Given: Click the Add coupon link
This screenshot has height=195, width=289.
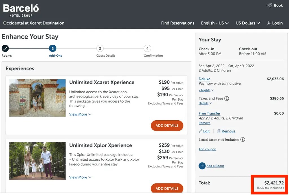Looking at the screenshot, I should pyautogui.click(x=207, y=149).
